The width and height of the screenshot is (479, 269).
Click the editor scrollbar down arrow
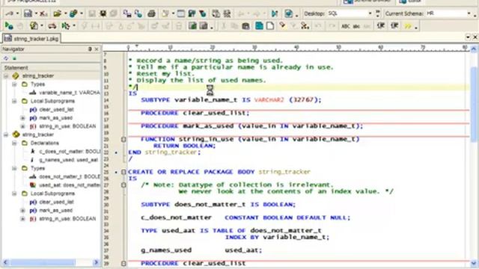point(474,263)
